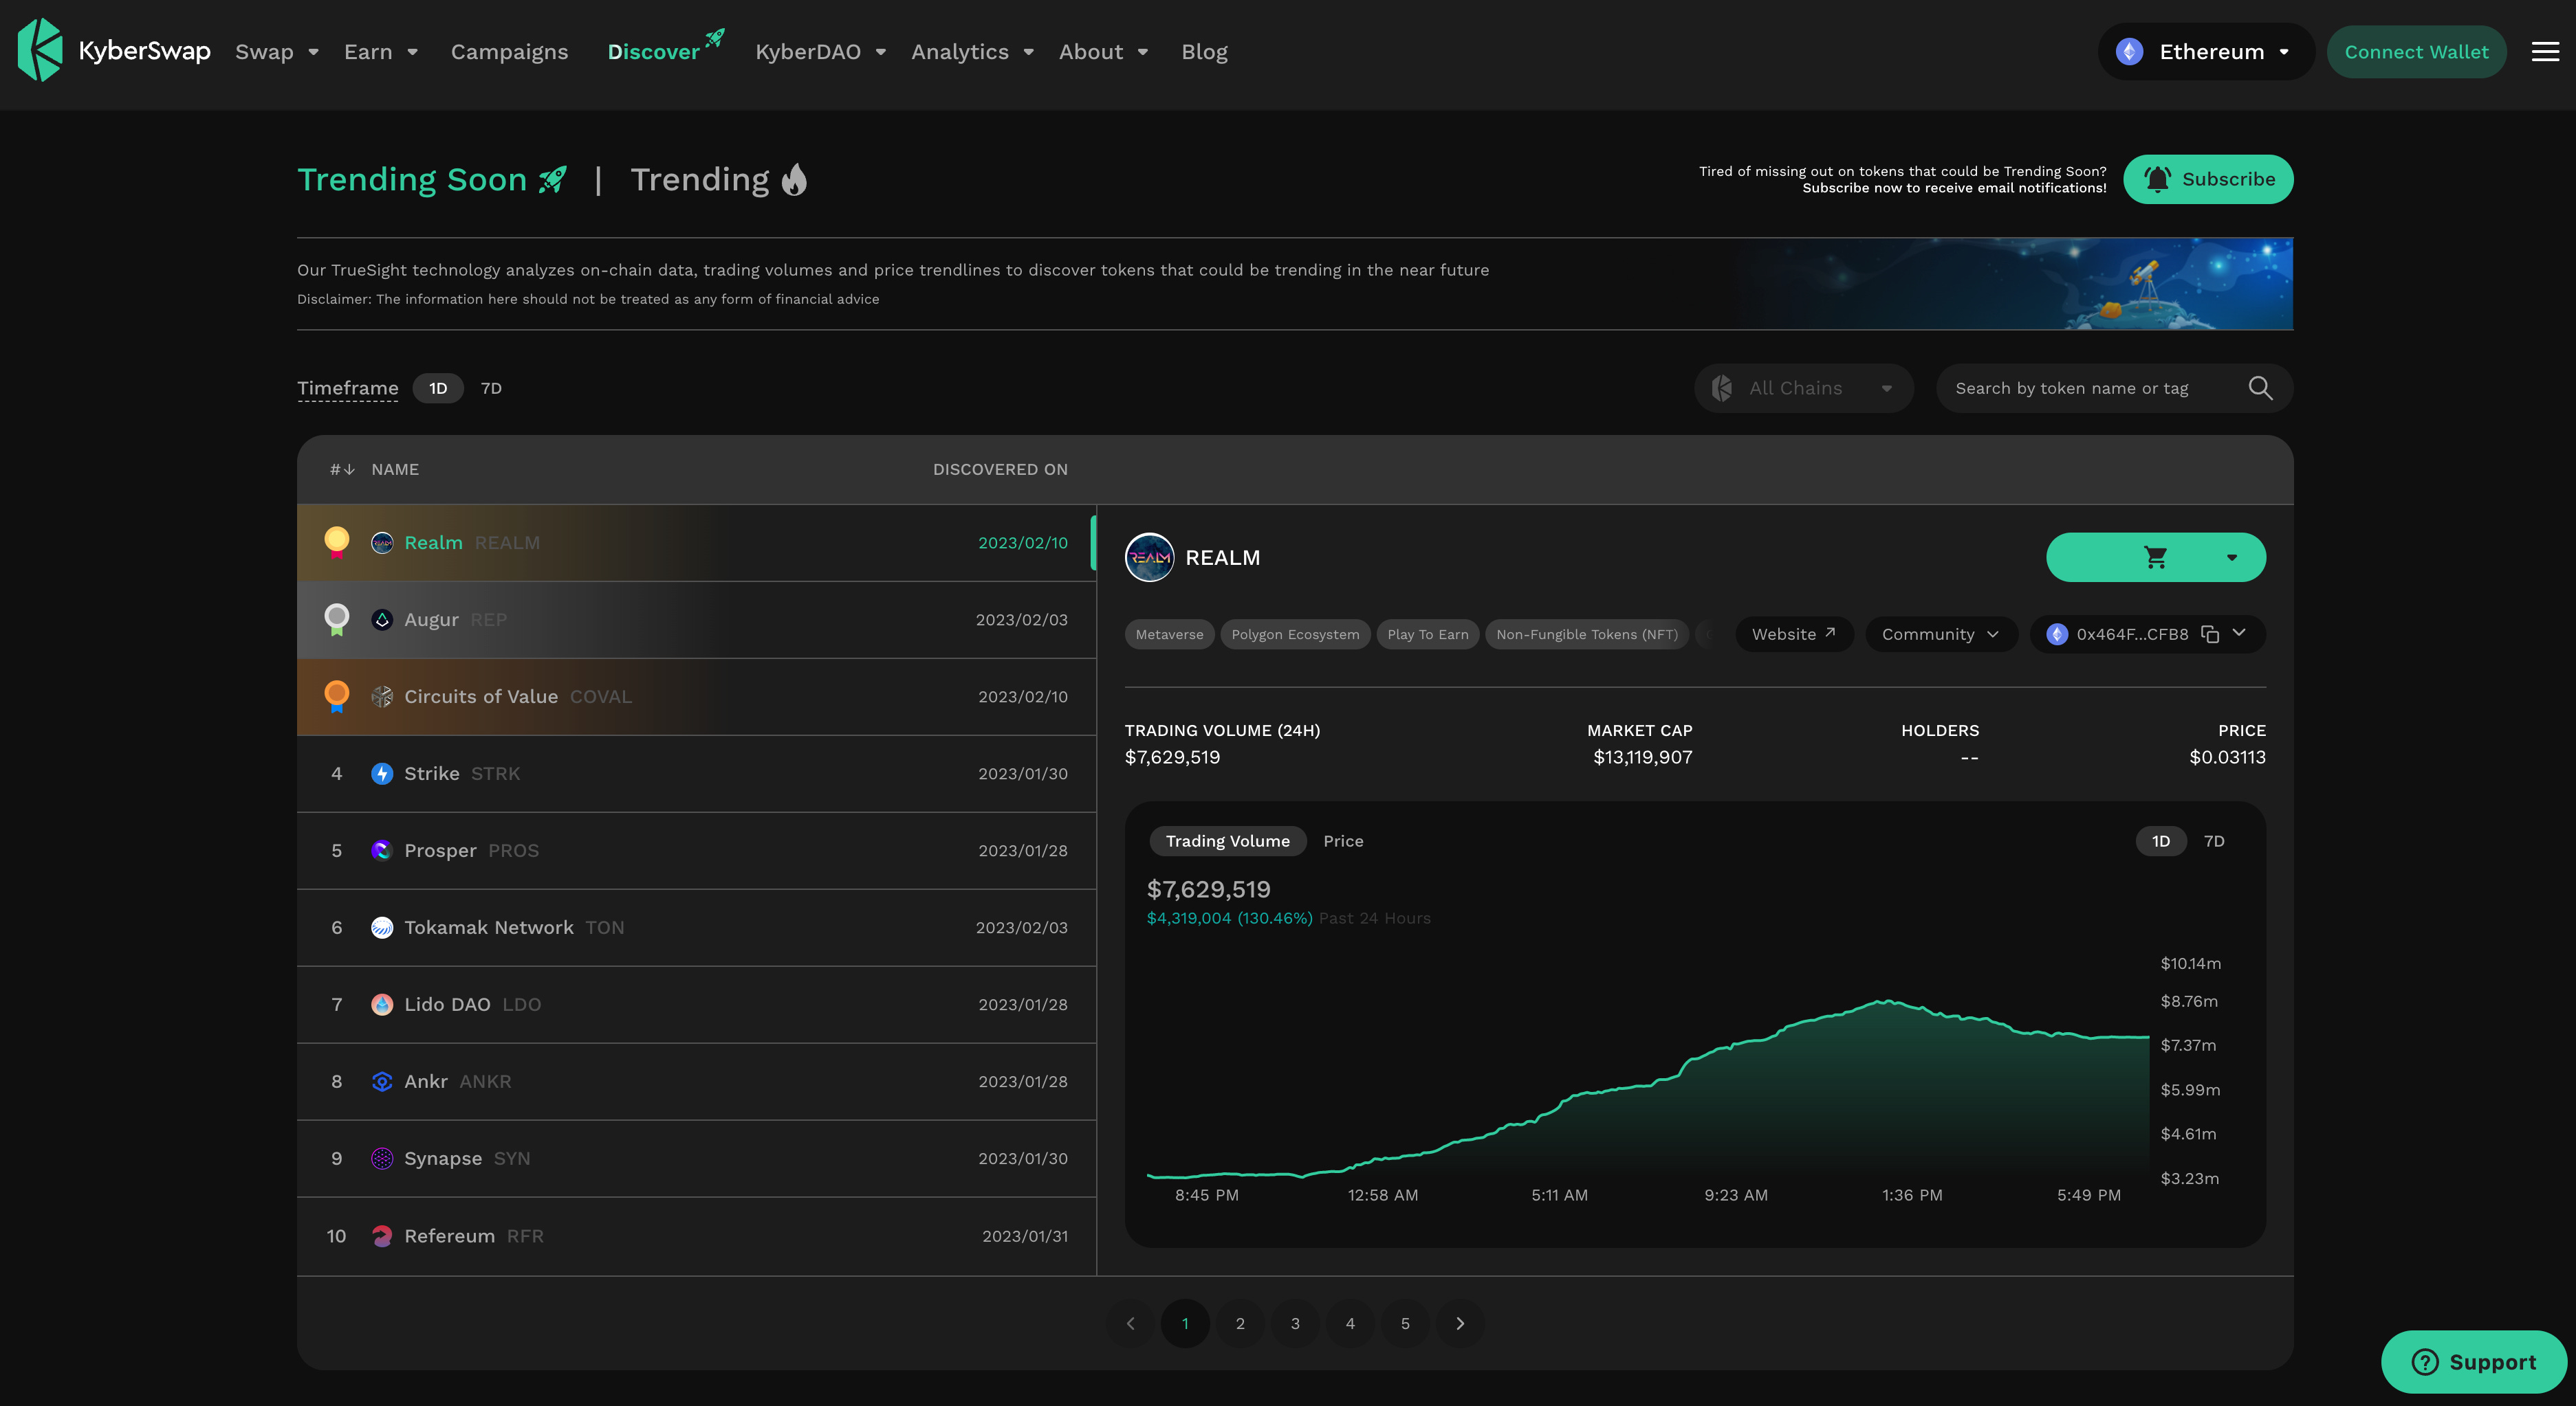The height and width of the screenshot is (1406, 2576).
Task: Open the token search magnifier
Action: 2260,388
